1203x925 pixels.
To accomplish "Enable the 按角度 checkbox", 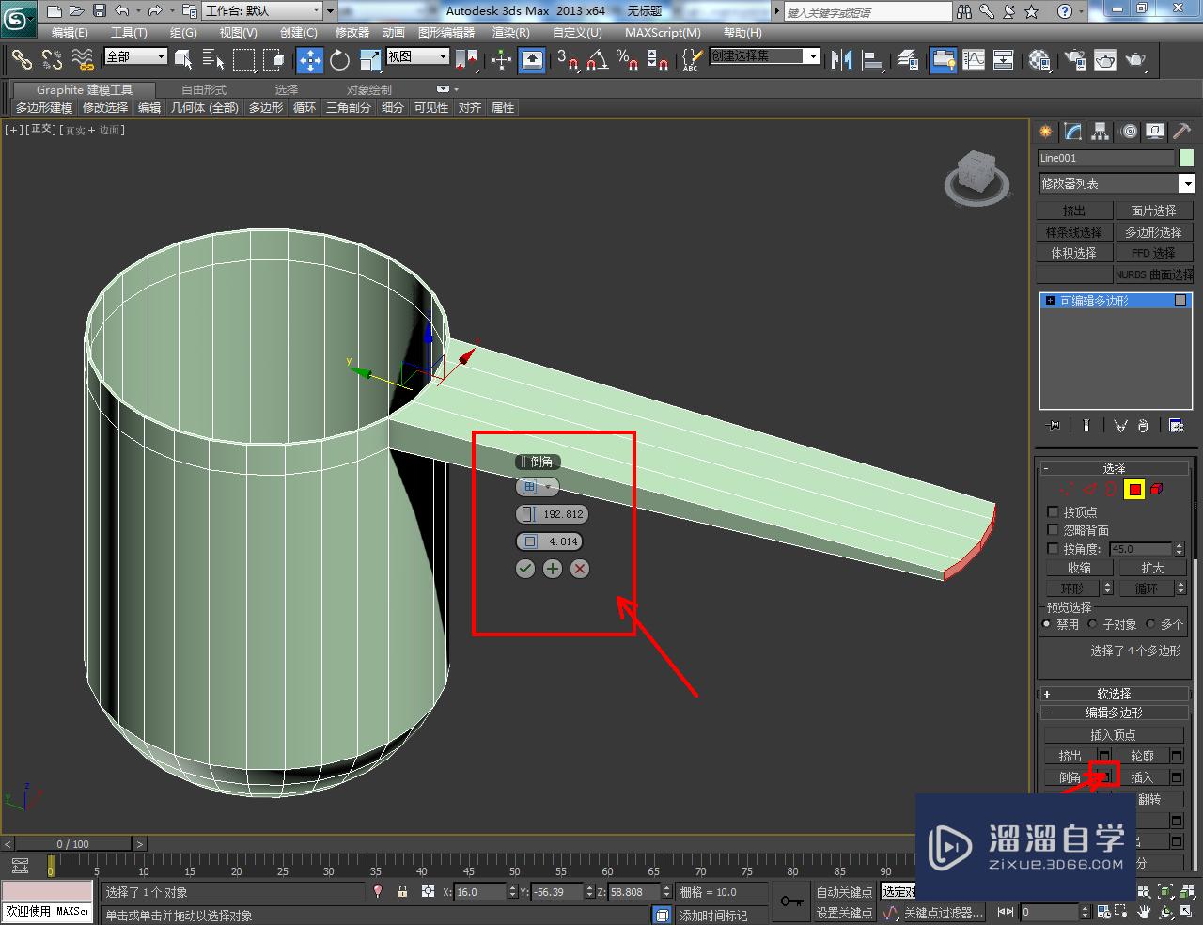I will pos(1053,549).
